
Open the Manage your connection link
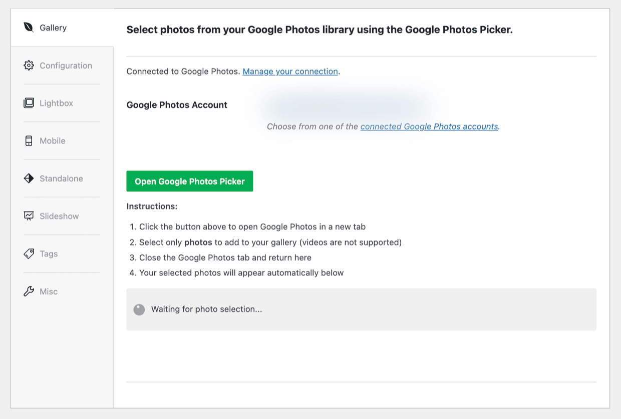click(x=290, y=71)
